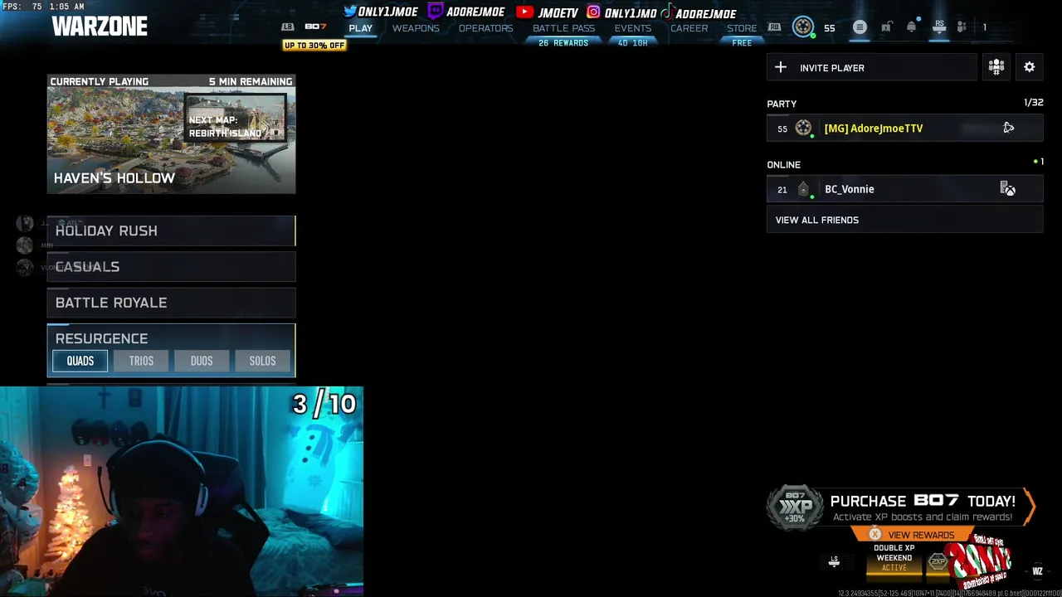Click the Party section heading
The height and width of the screenshot is (597, 1062).
click(x=782, y=104)
